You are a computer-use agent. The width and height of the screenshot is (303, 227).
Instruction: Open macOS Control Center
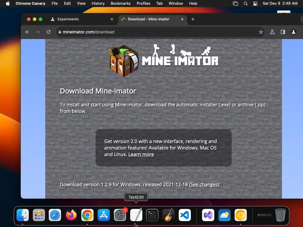(x=255, y=4)
